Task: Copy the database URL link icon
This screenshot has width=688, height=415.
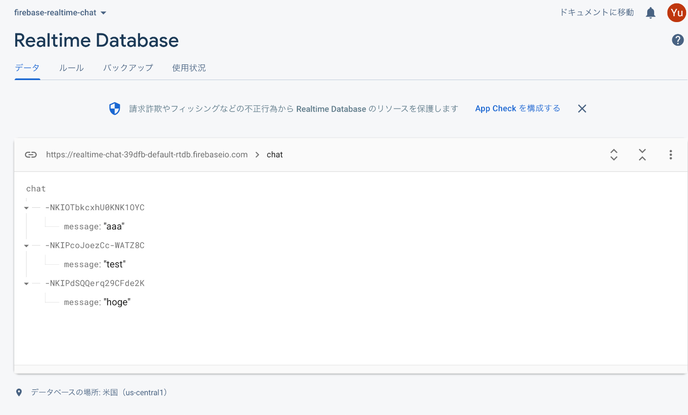Action: point(31,155)
